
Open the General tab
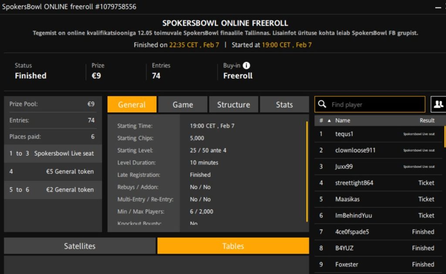click(132, 104)
